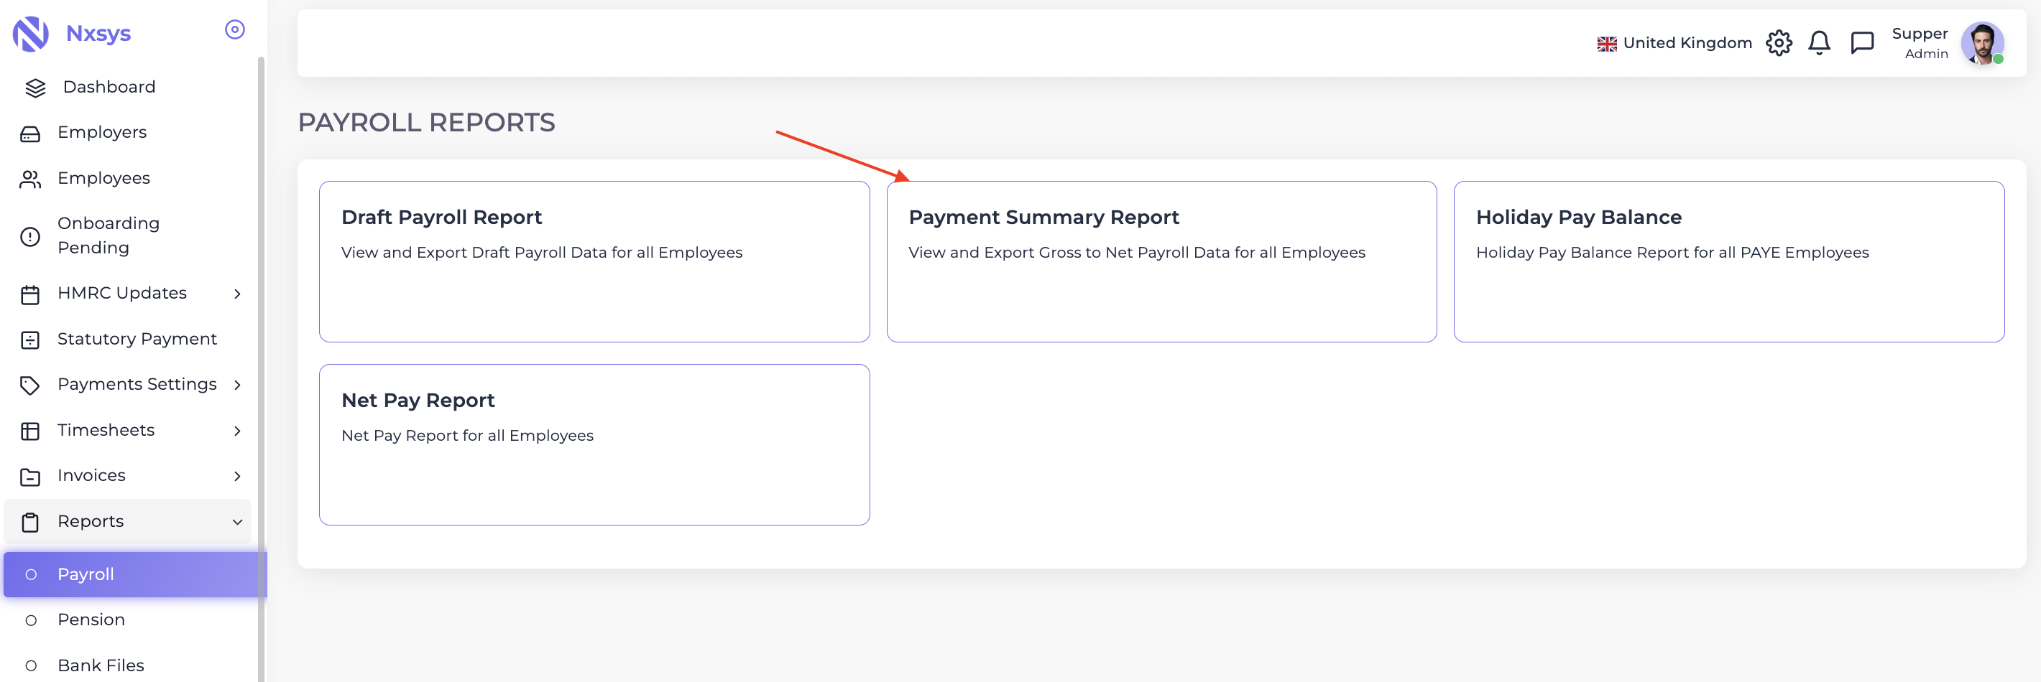This screenshot has height=682, width=2041.
Task: Click the Invoices folder icon
Action: (30, 476)
